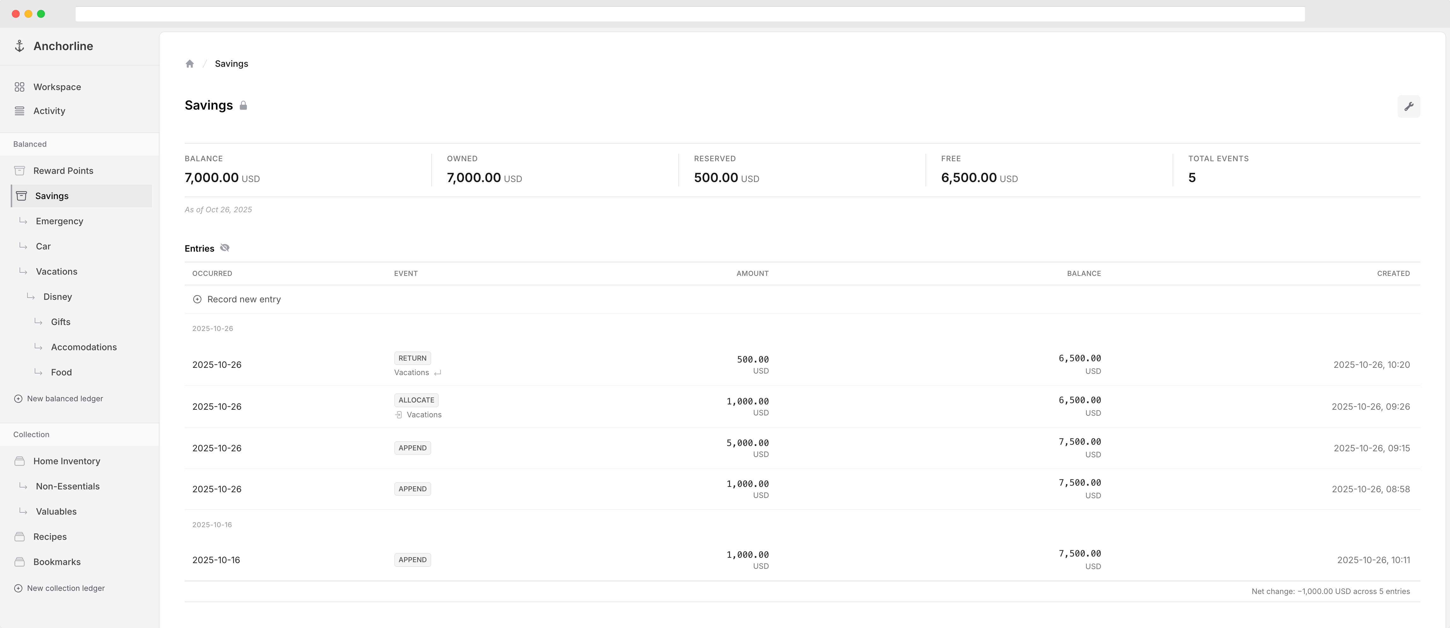The image size is (1450, 628).
Task: Click the lock icon beside Savings title
Action: coord(243,106)
